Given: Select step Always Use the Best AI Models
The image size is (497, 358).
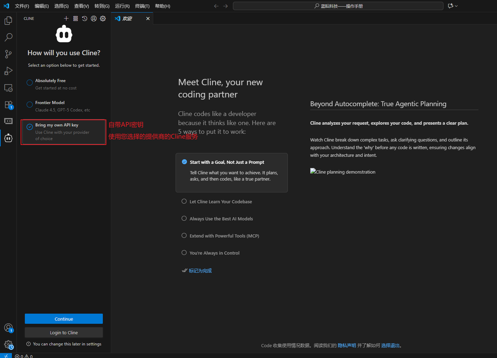Looking at the screenshot, I should [x=231, y=219].
